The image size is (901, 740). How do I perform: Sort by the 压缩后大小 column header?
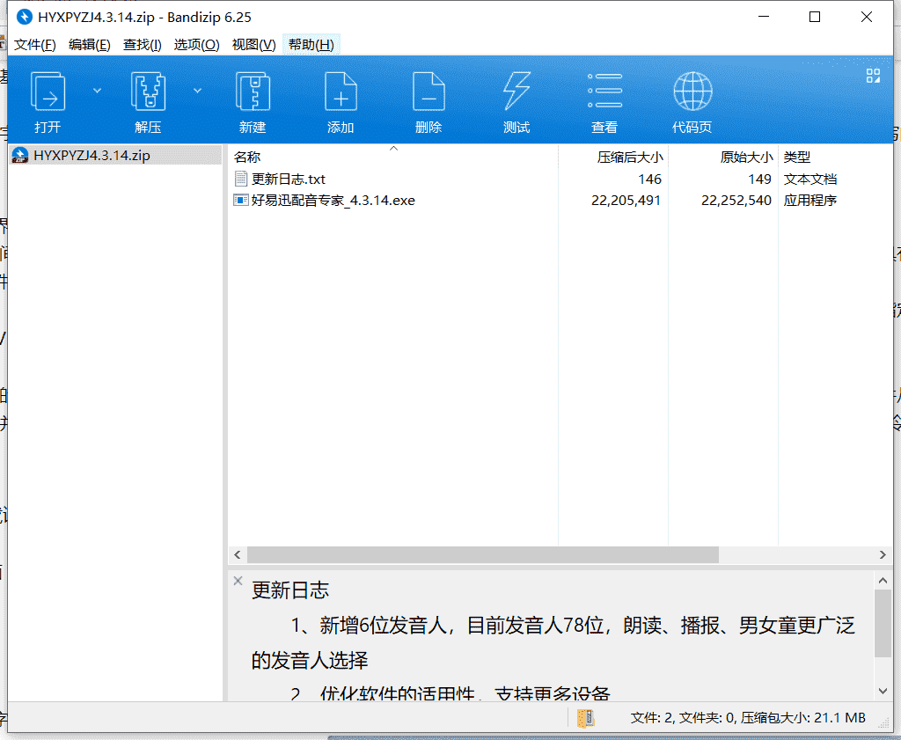pyautogui.click(x=630, y=157)
